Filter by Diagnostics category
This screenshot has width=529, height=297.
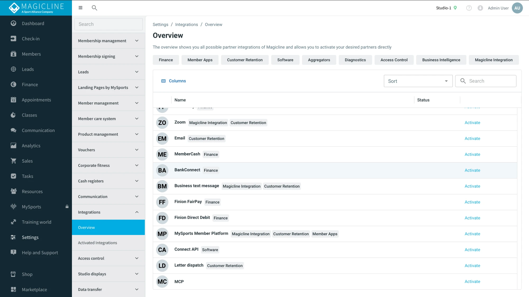tap(355, 60)
